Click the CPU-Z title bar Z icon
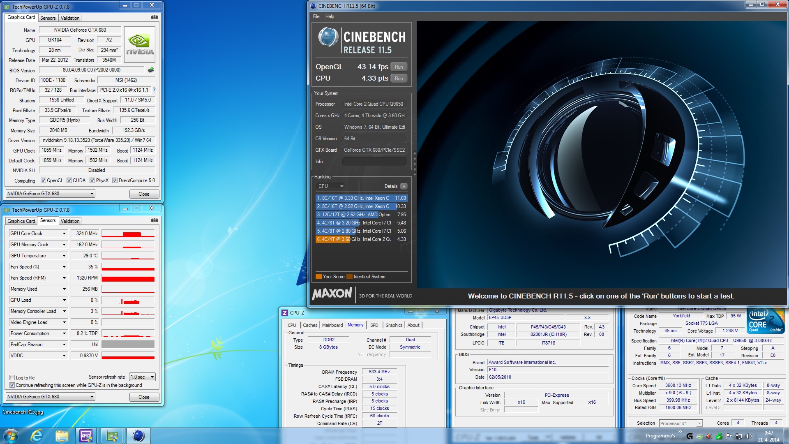The width and height of the screenshot is (789, 444). pyautogui.click(x=285, y=313)
